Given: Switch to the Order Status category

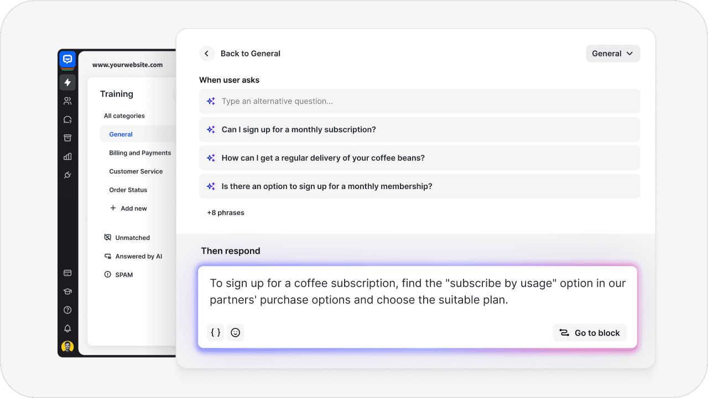Looking at the screenshot, I should tap(128, 190).
